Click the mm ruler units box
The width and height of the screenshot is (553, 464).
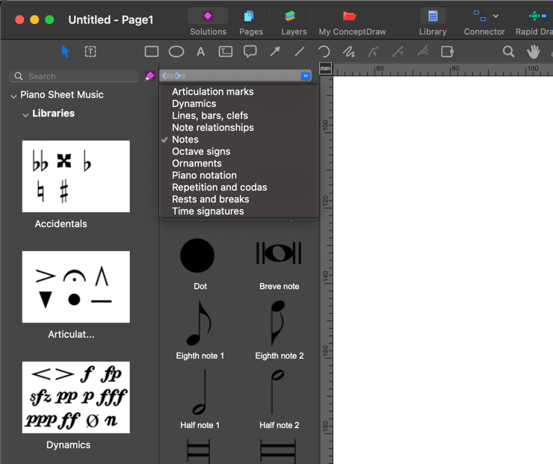point(325,69)
